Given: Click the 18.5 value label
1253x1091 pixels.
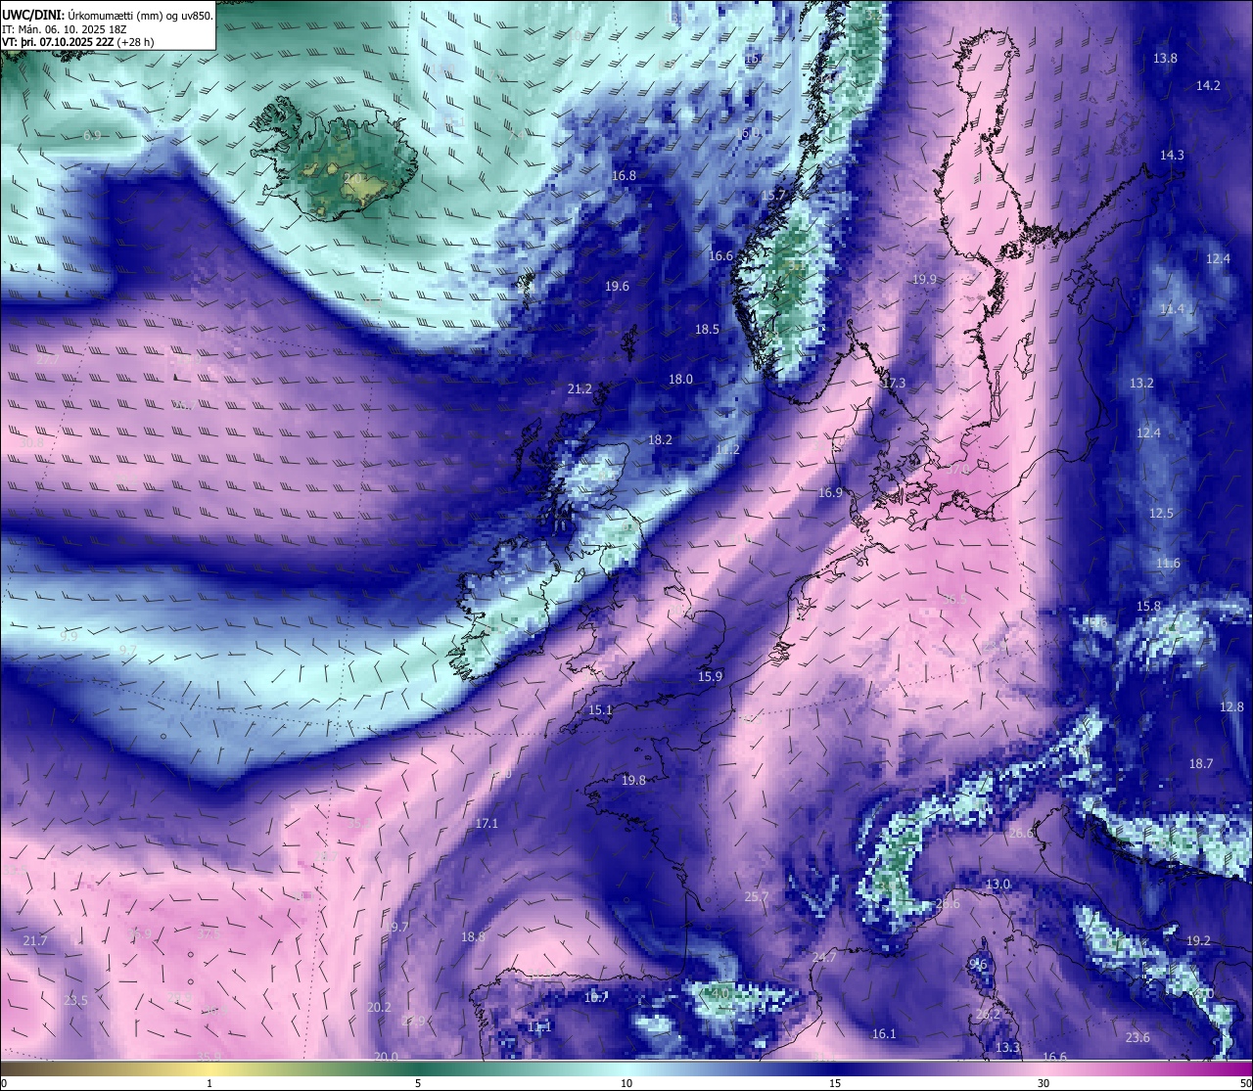Looking at the screenshot, I should click(707, 330).
